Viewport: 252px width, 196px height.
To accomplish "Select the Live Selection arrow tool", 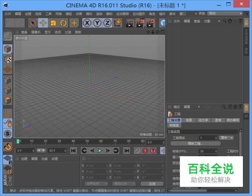I will [33, 23].
